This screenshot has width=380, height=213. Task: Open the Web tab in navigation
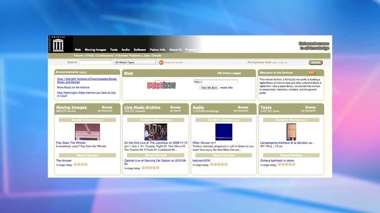point(78,50)
